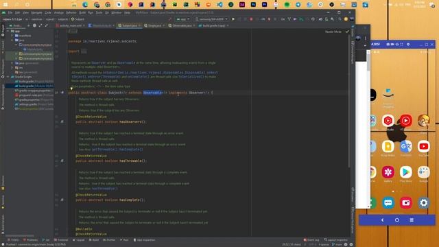Click the gutter icon beside hasThrowable()

click(x=62, y=161)
